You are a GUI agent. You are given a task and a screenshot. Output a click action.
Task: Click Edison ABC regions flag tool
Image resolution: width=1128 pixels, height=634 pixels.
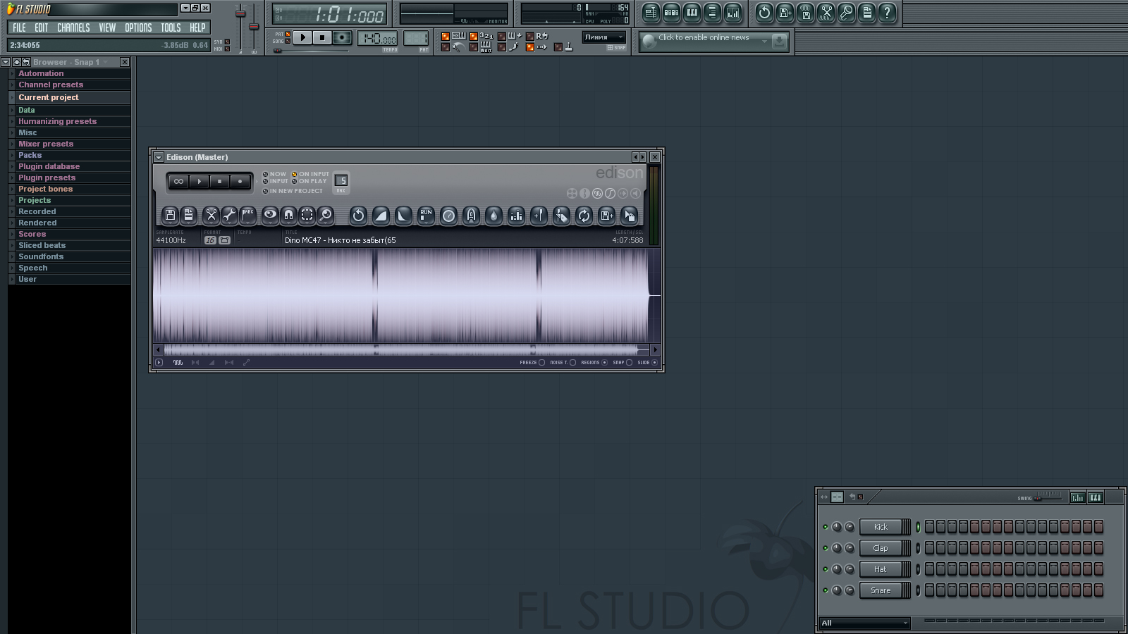pos(247,216)
